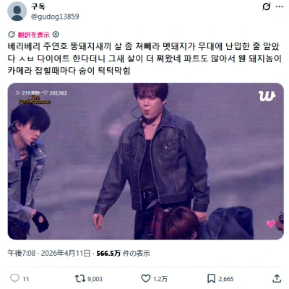The height and width of the screenshot is (289, 289).
Task: Open the embedded performance video image
Action: click(146, 161)
